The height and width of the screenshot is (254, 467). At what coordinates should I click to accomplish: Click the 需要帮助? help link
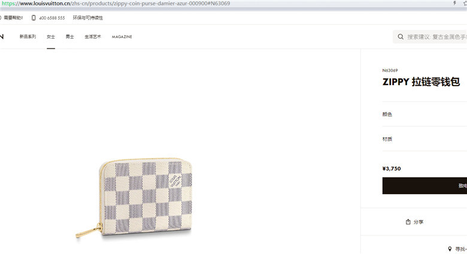point(13,18)
